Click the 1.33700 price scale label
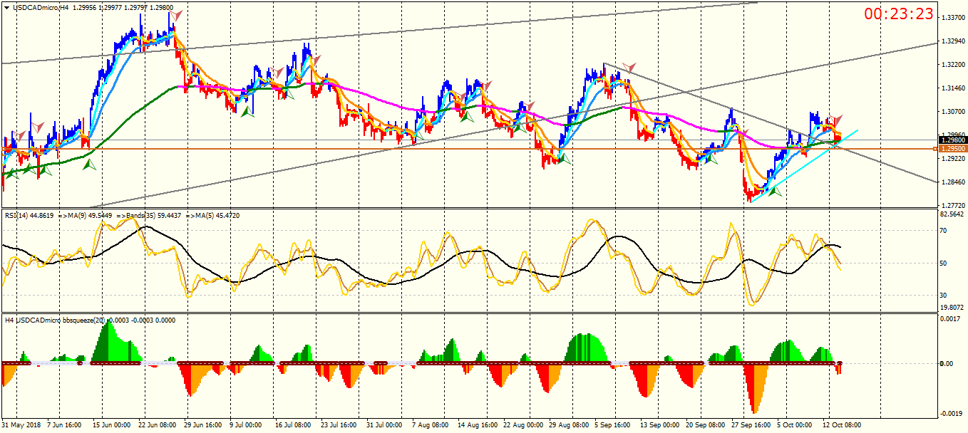 [x=953, y=16]
